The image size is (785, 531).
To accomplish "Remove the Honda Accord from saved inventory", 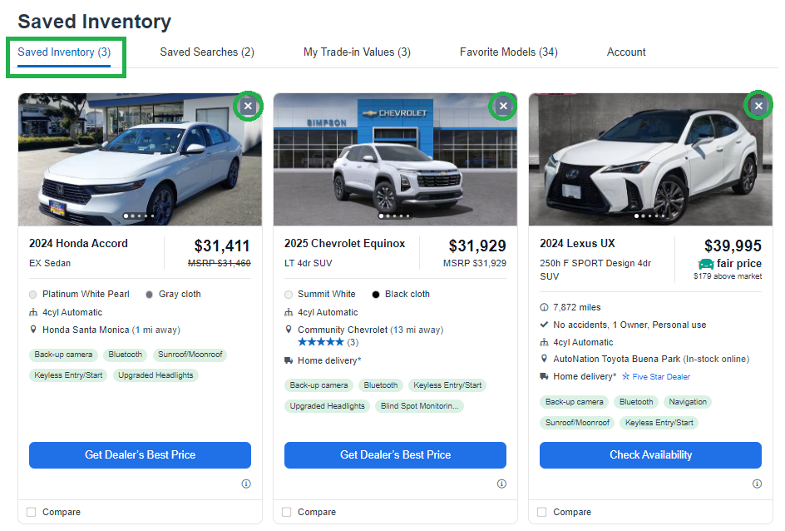I will click(x=248, y=106).
